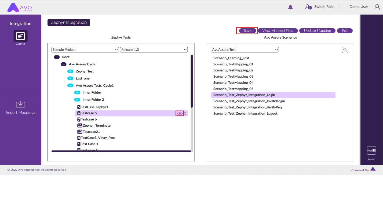This screenshot has height=197, width=383.
Task: Select Scenario_TestMapping_04
Action: coord(233,83)
